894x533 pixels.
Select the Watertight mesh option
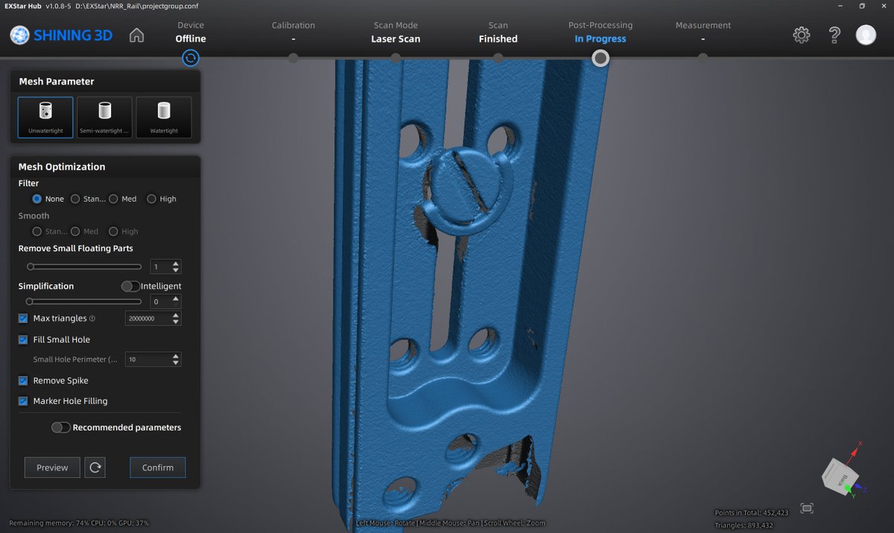click(164, 117)
